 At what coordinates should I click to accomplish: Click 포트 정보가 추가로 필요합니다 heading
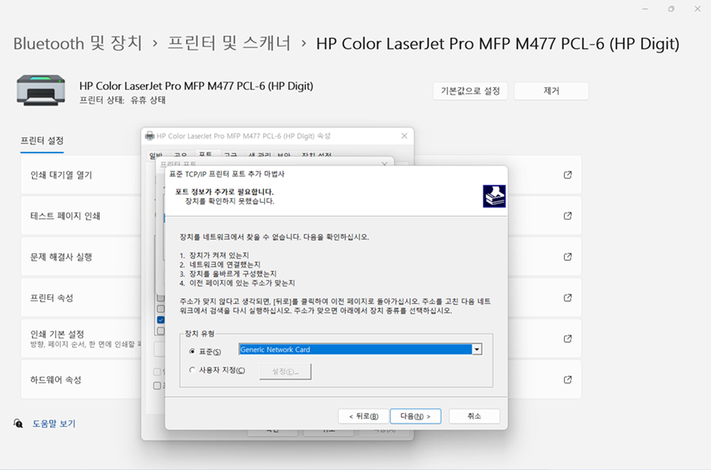tap(225, 192)
